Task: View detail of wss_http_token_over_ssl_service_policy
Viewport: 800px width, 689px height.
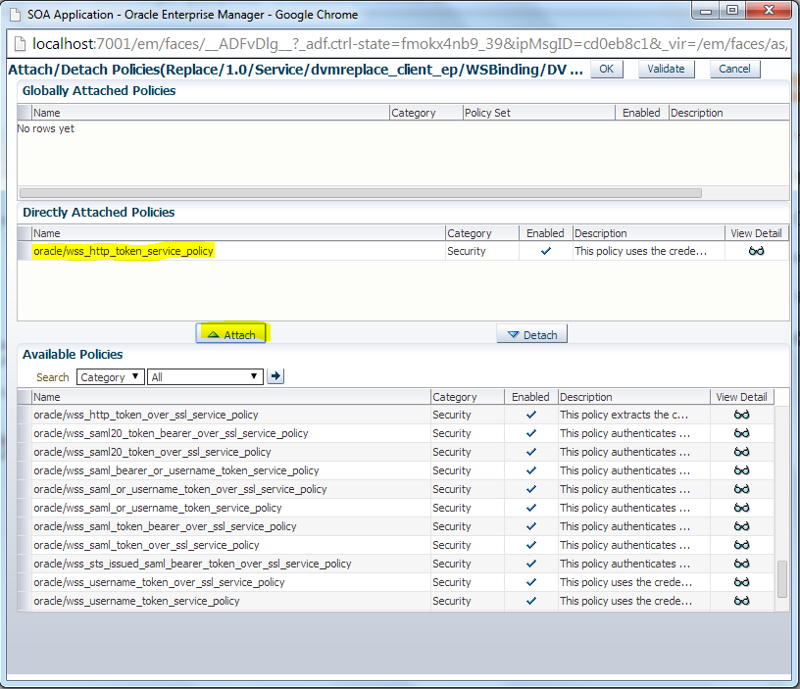Action: (741, 415)
